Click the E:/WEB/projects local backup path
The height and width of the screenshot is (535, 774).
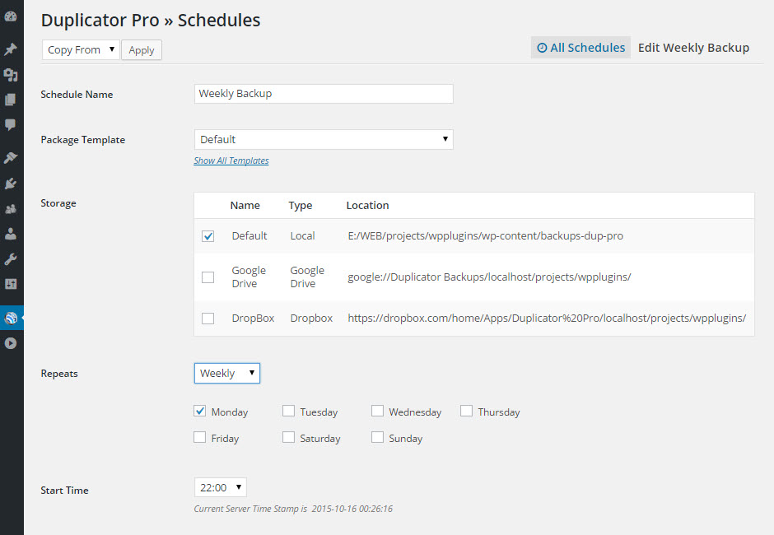(x=485, y=236)
